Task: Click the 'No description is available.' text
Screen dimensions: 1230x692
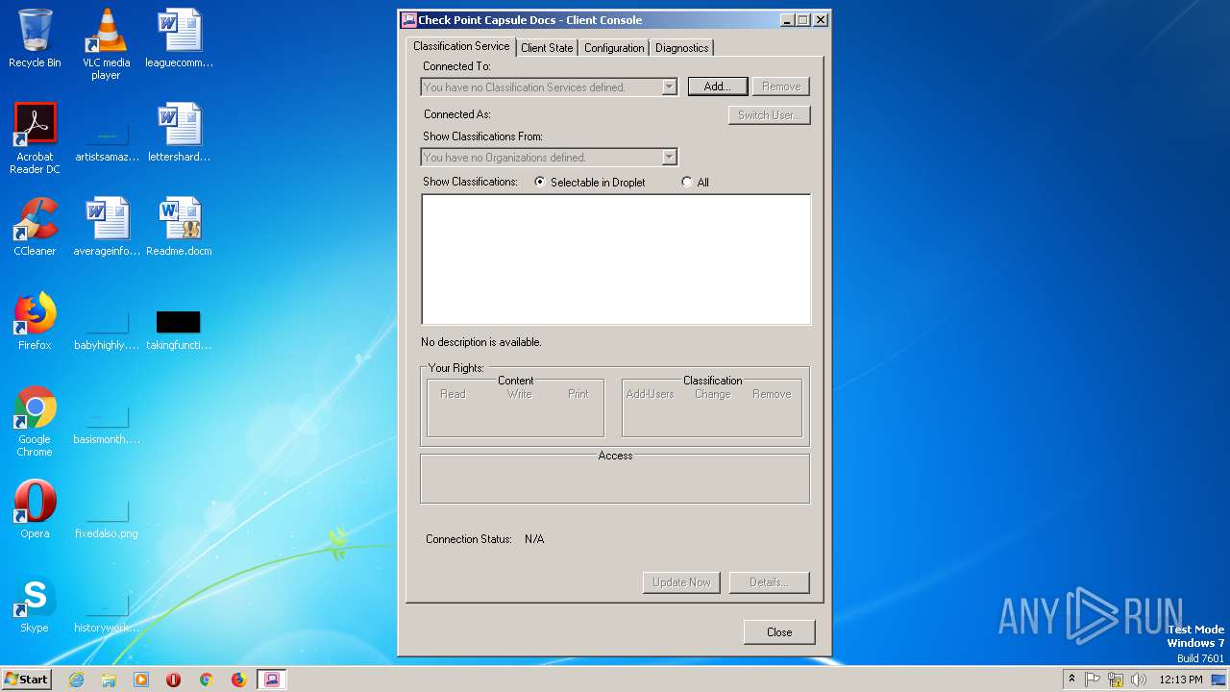Action: click(x=481, y=342)
